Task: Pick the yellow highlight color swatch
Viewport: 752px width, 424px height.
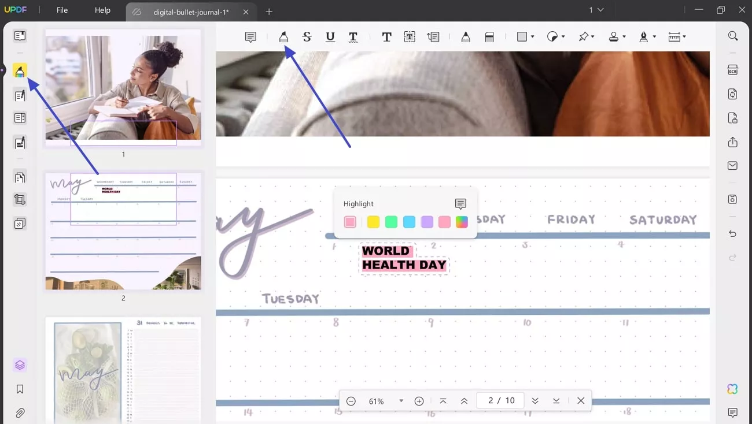Action: click(373, 222)
